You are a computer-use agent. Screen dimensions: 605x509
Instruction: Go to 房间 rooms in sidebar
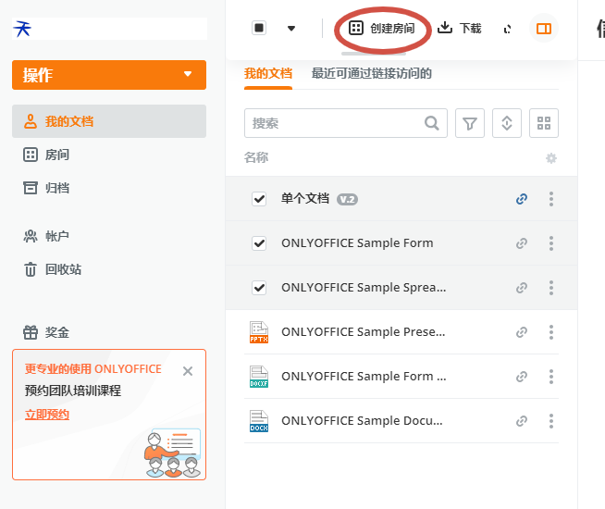tap(46, 155)
